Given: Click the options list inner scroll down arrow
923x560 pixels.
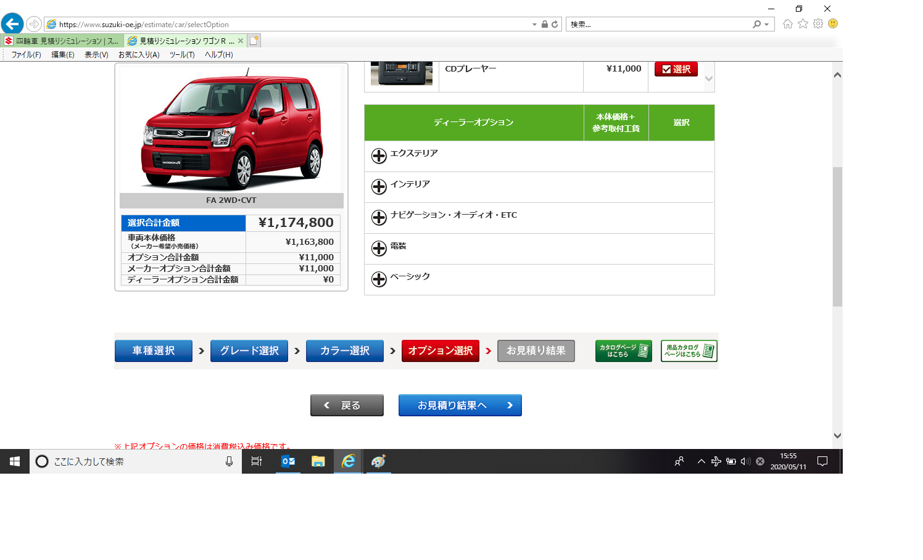Looking at the screenshot, I should click(x=709, y=79).
